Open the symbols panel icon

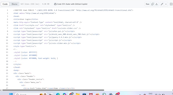point(171,4)
